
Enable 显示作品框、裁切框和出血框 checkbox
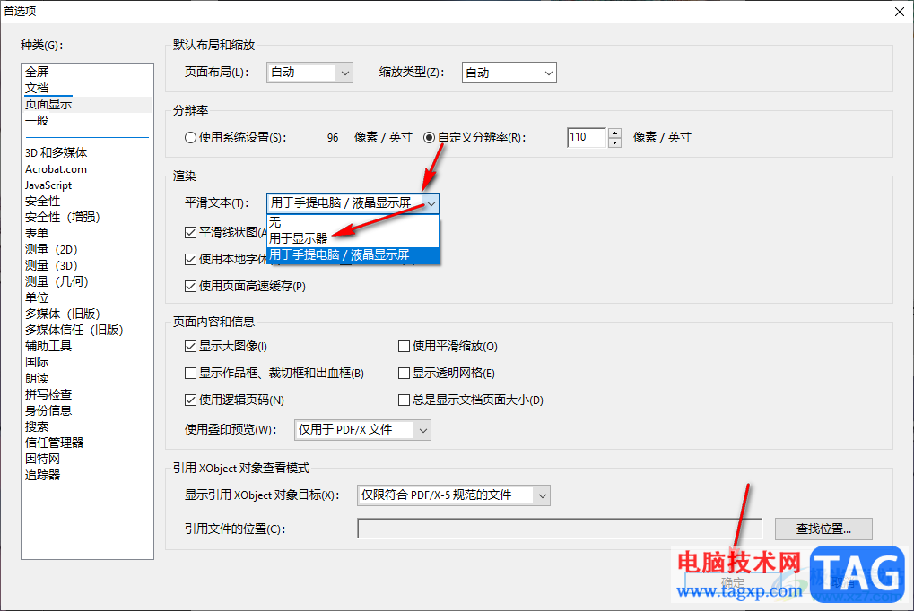click(190, 374)
